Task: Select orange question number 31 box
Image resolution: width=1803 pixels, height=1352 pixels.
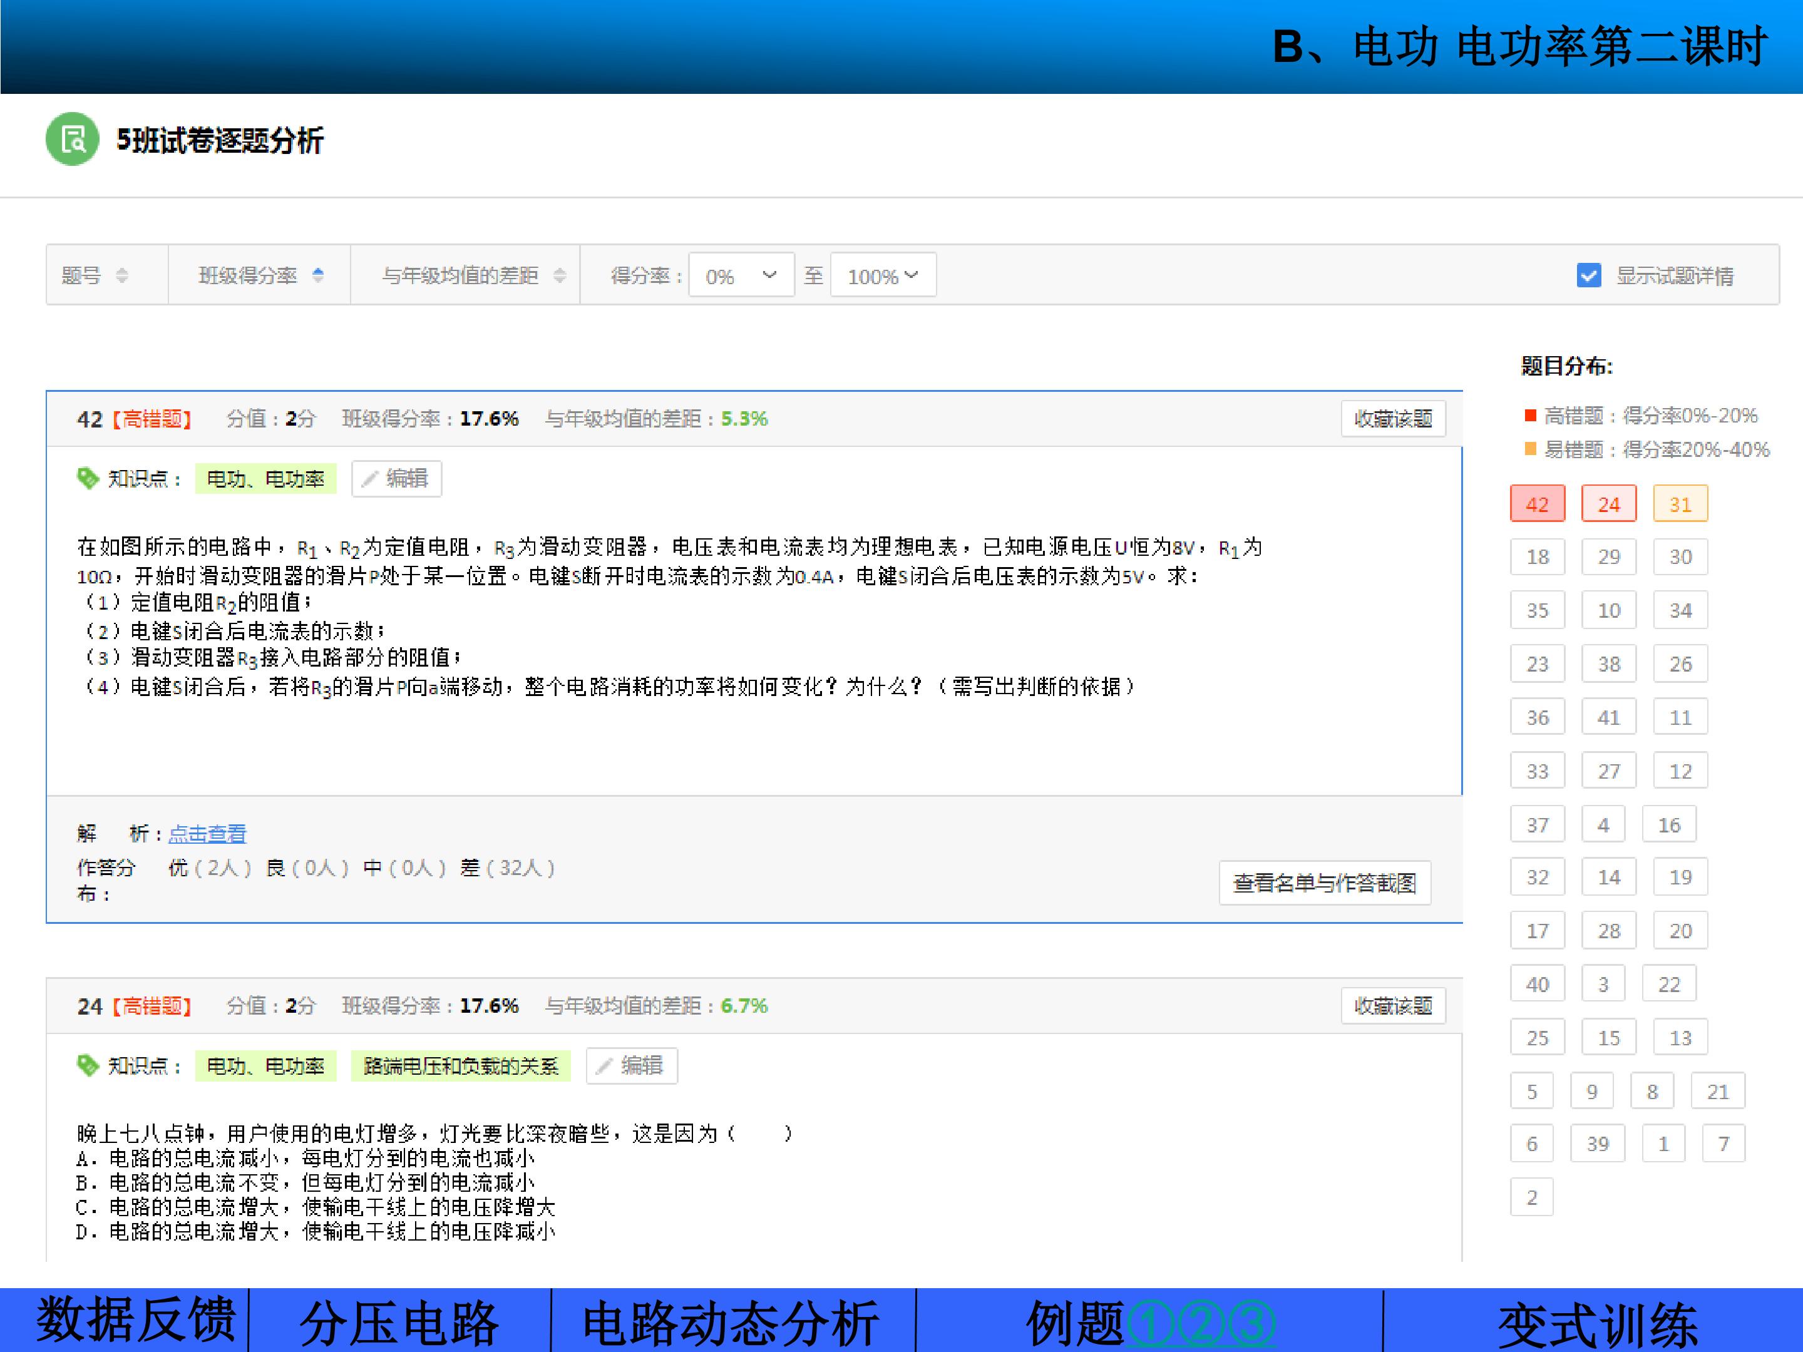Action: (x=1680, y=504)
